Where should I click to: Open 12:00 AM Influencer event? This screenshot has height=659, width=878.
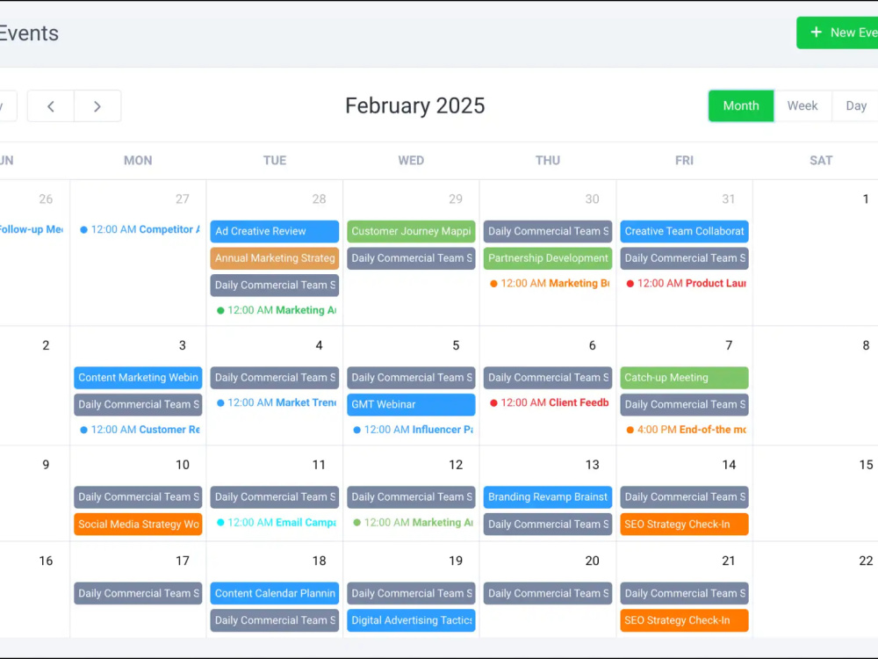click(413, 430)
